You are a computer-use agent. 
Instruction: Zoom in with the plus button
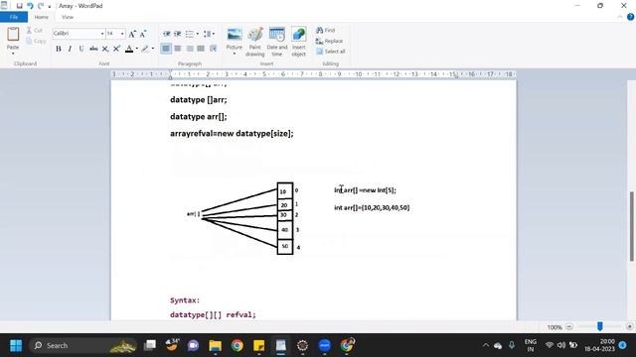[629, 326]
